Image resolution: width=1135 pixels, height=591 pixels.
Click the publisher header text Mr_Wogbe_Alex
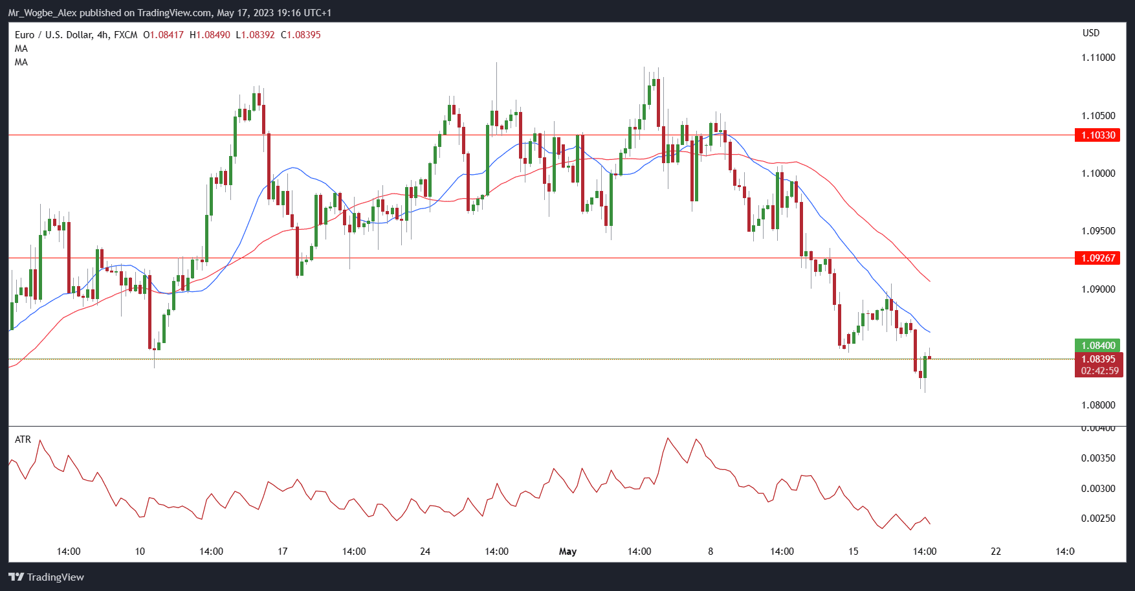[x=42, y=13]
